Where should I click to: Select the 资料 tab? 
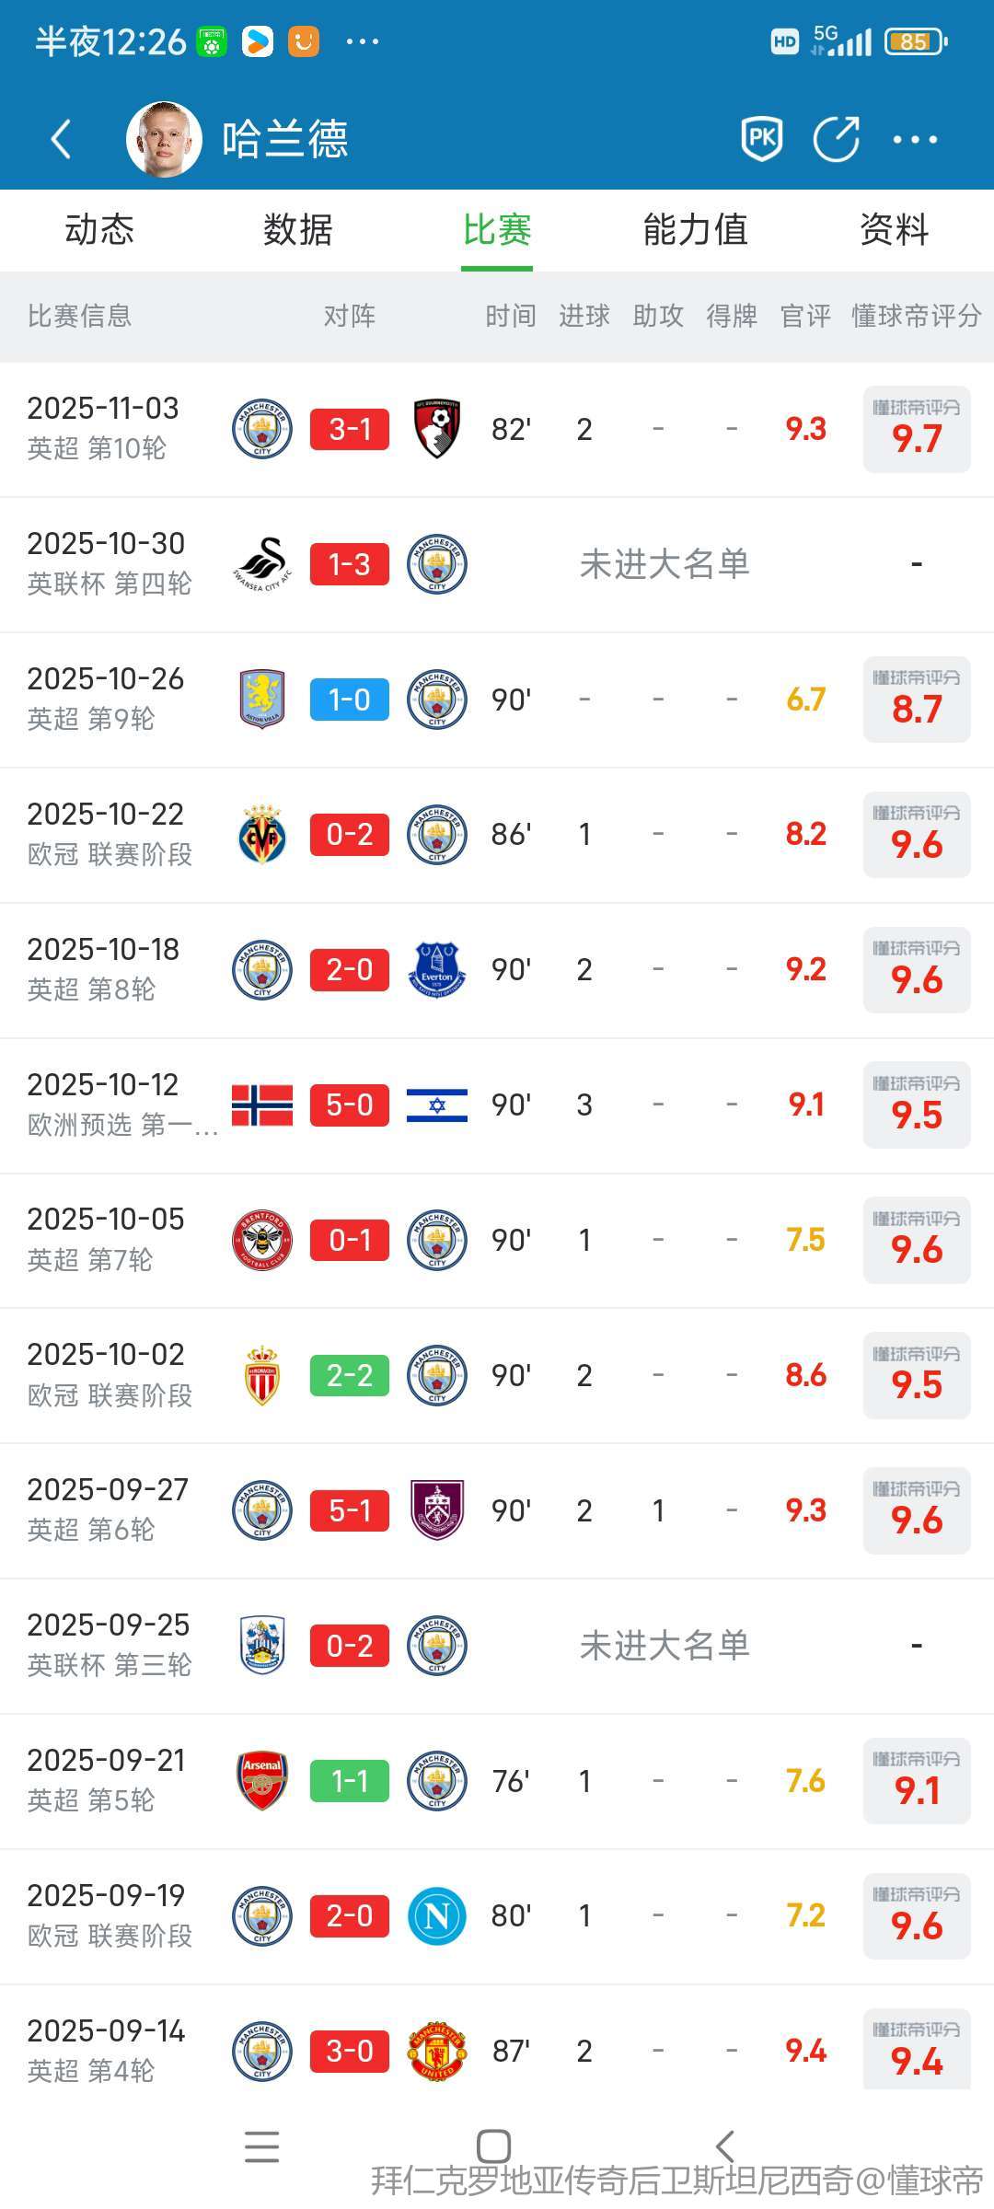(894, 229)
